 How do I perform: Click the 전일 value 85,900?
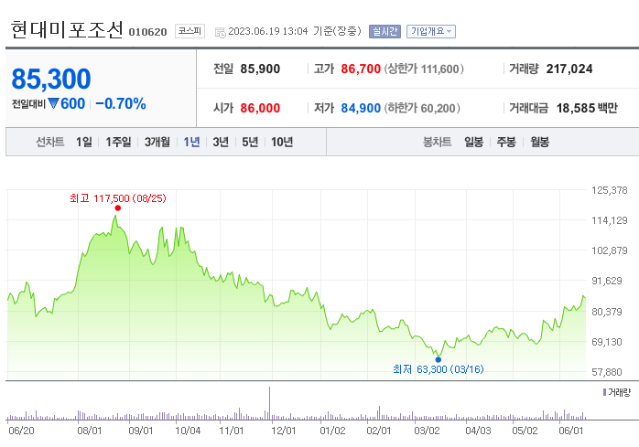pos(260,69)
